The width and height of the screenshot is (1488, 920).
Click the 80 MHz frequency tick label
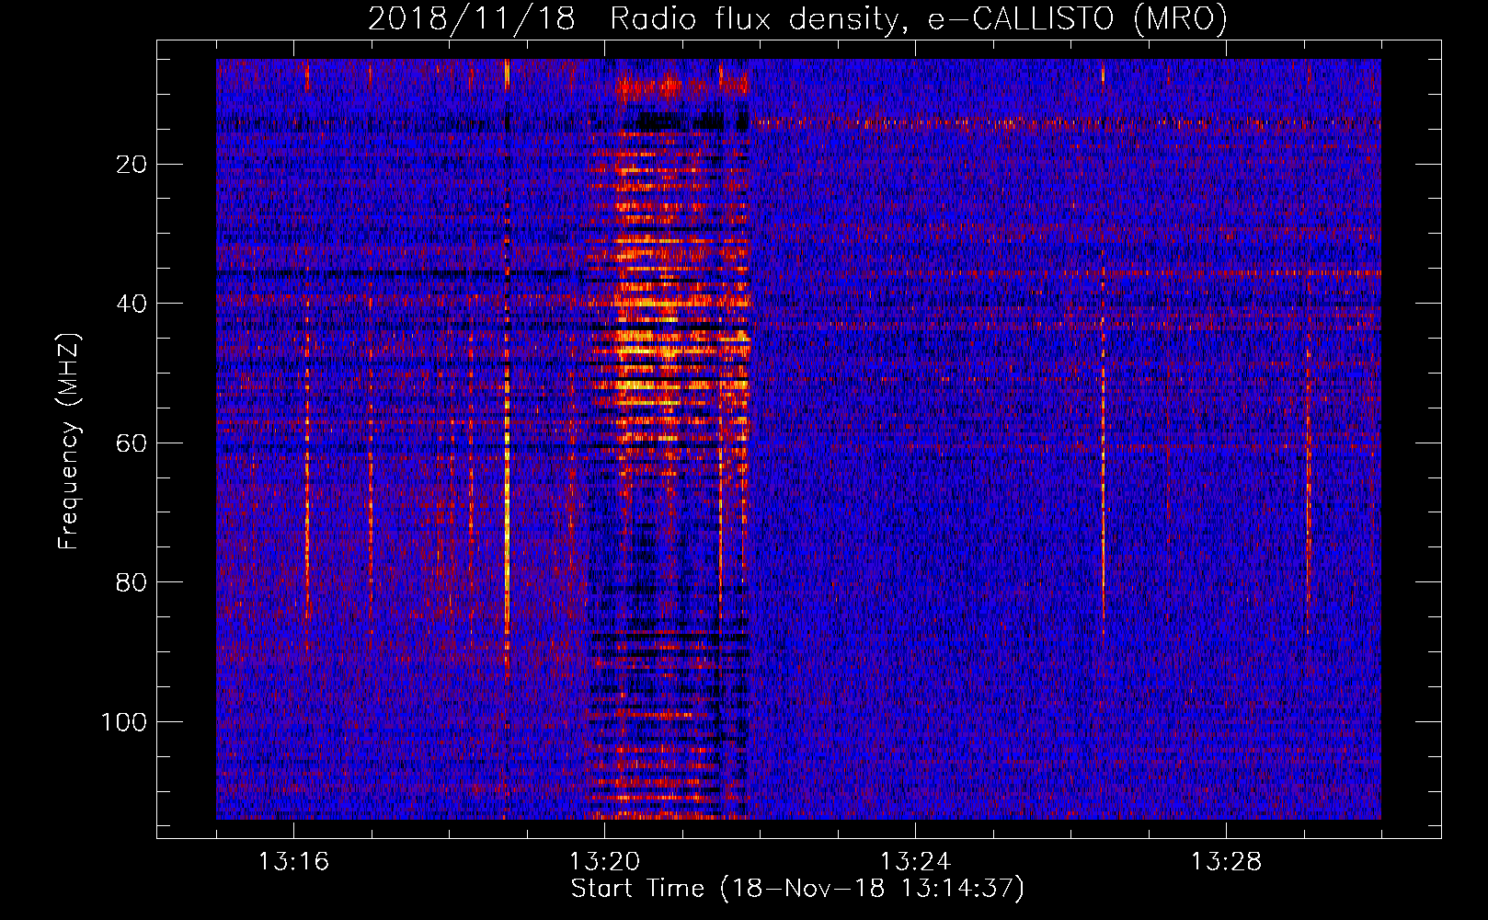132,582
